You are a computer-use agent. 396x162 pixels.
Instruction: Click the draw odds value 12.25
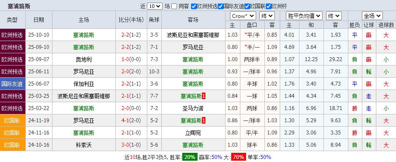click(311, 59)
